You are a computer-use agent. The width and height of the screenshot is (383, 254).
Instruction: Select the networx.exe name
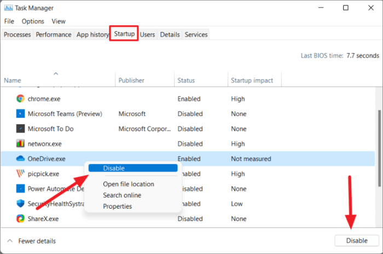pos(45,144)
